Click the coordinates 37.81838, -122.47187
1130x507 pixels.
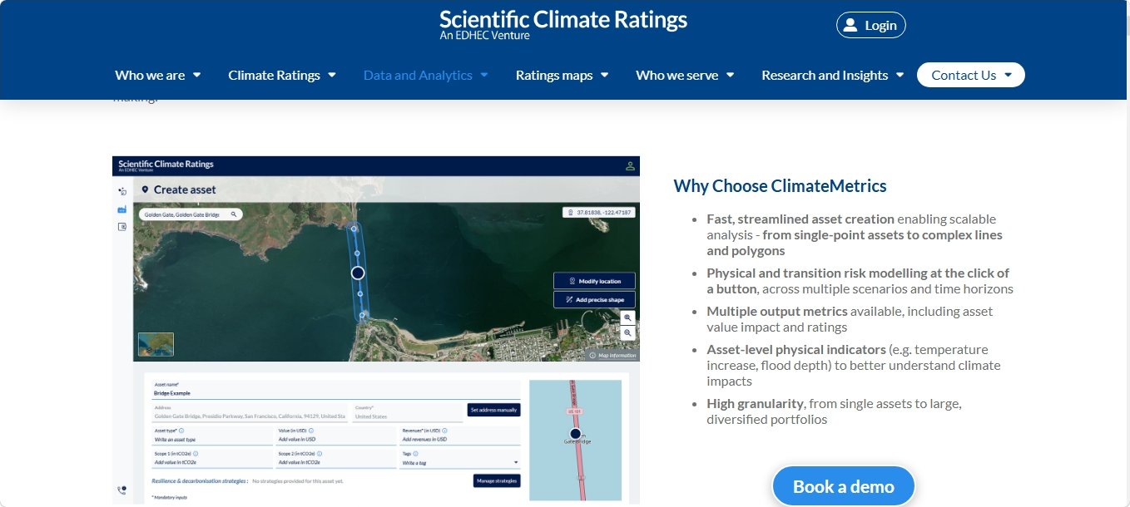(x=604, y=213)
